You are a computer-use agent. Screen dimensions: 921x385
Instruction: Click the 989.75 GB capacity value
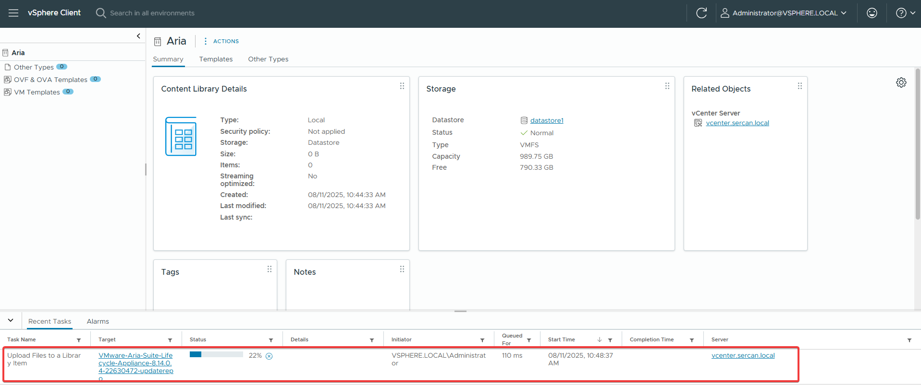[x=536, y=156]
